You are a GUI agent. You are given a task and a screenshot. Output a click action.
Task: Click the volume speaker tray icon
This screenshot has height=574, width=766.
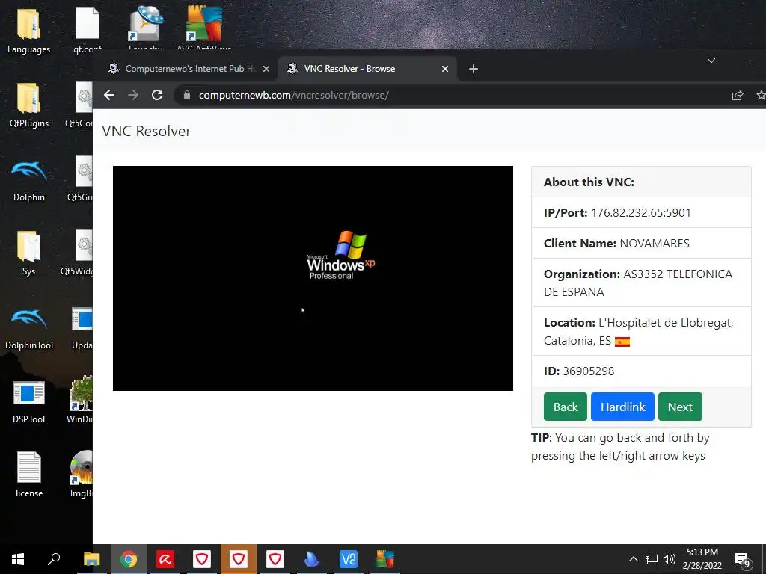(670, 559)
